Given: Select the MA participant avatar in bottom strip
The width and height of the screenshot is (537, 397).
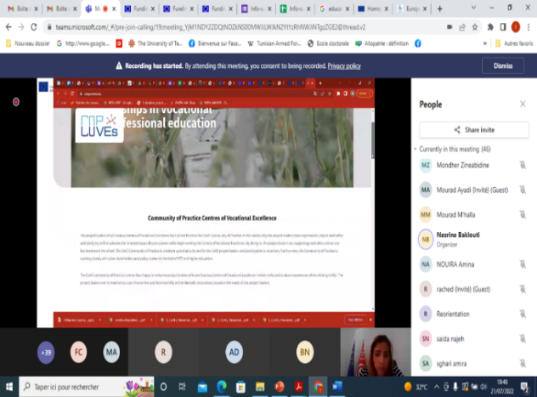Looking at the screenshot, I should tap(111, 352).
